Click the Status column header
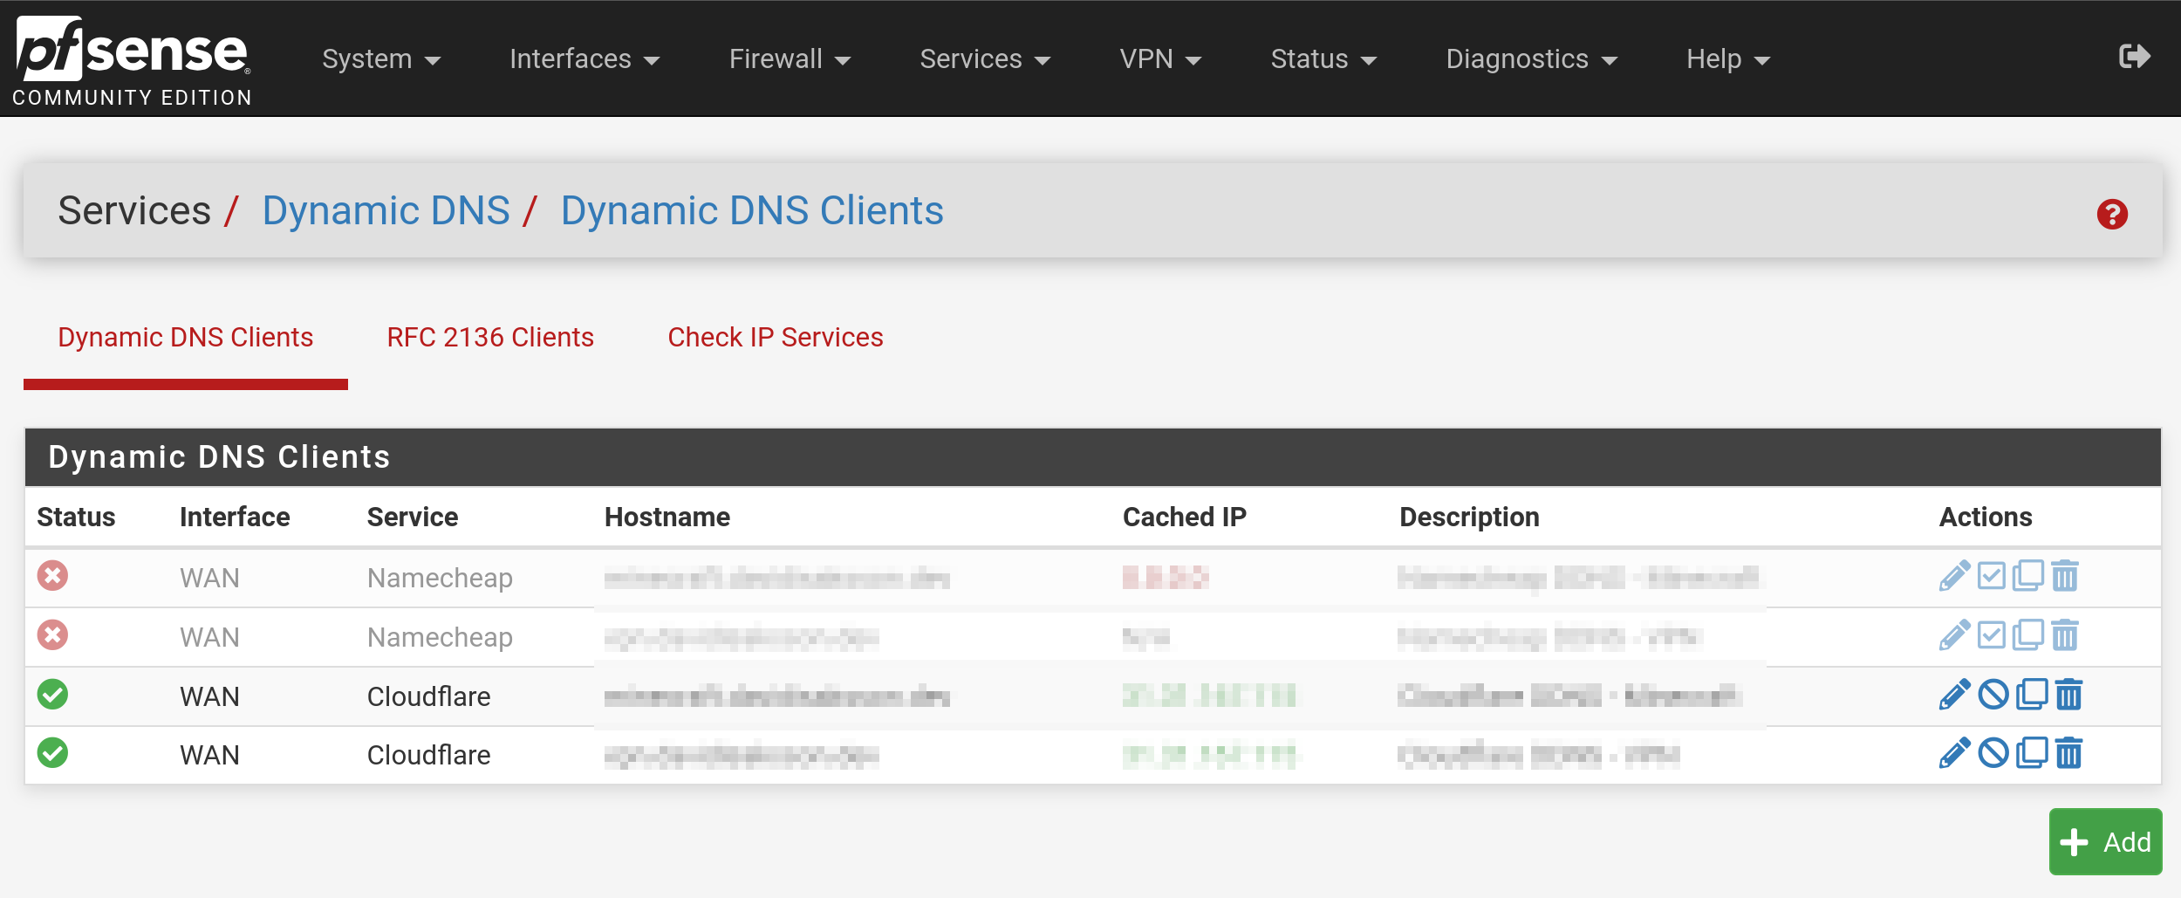Viewport: 2181px width, 898px height. point(76,518)
